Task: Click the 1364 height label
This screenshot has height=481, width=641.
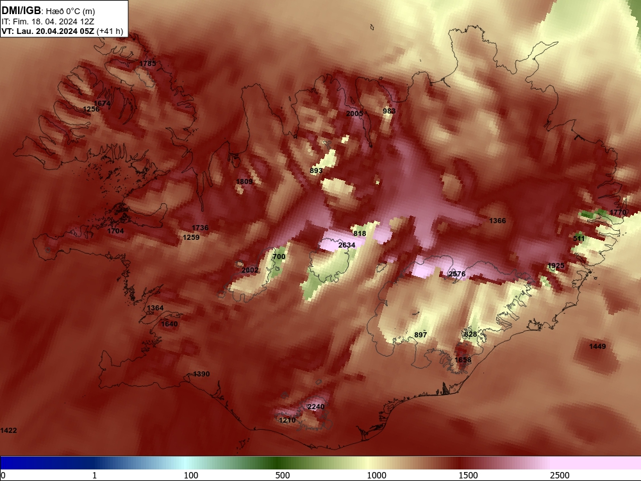Action: coord(155,308)
